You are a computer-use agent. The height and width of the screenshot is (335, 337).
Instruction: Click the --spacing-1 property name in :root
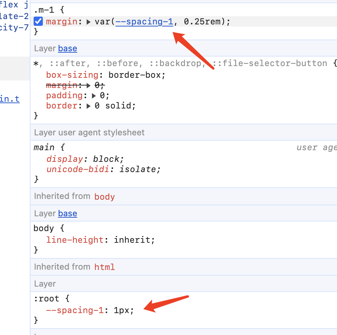tap(75, 310)
